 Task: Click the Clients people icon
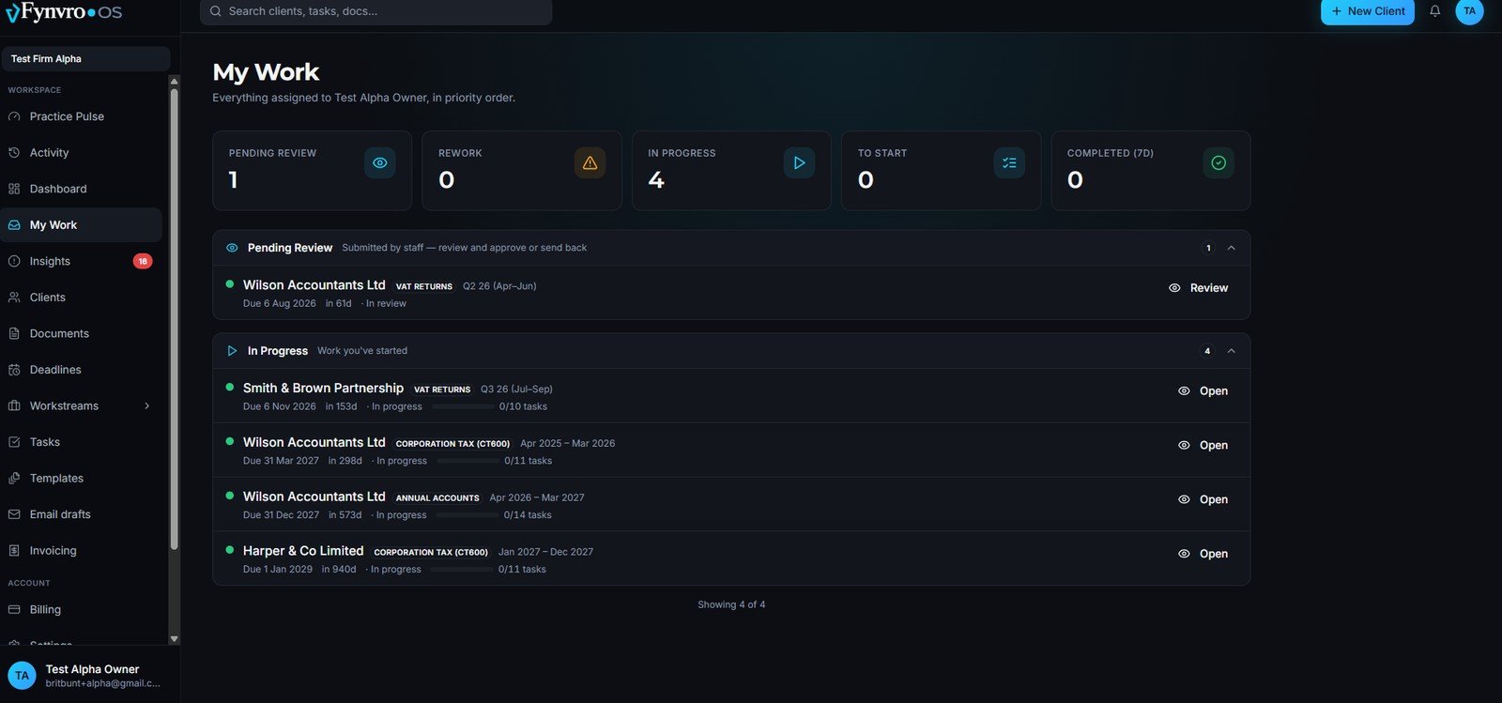(x=14, y=298)
